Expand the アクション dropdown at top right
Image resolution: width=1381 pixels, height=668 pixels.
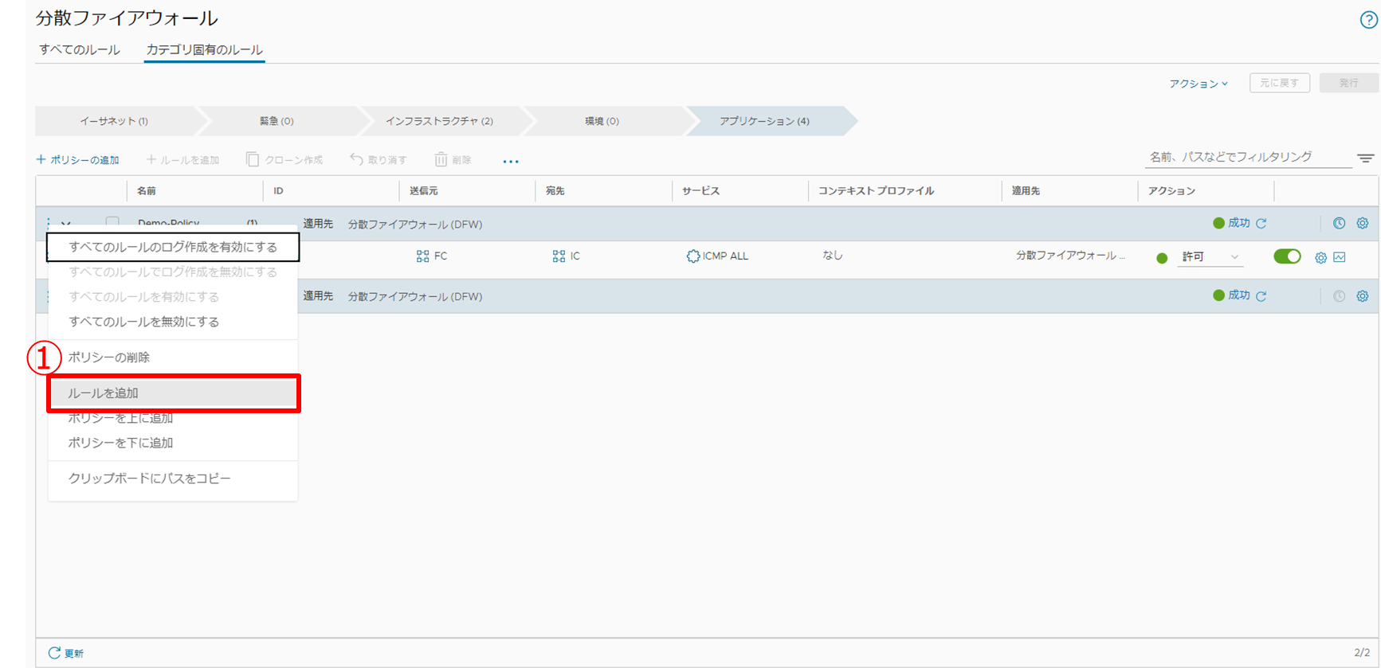[x=1198, y=84]
